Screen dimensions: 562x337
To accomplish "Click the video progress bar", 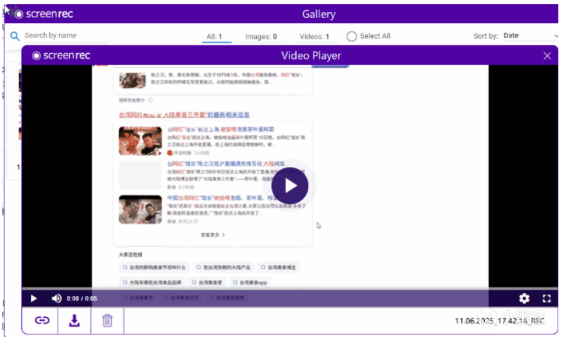I will pos(290,289).
